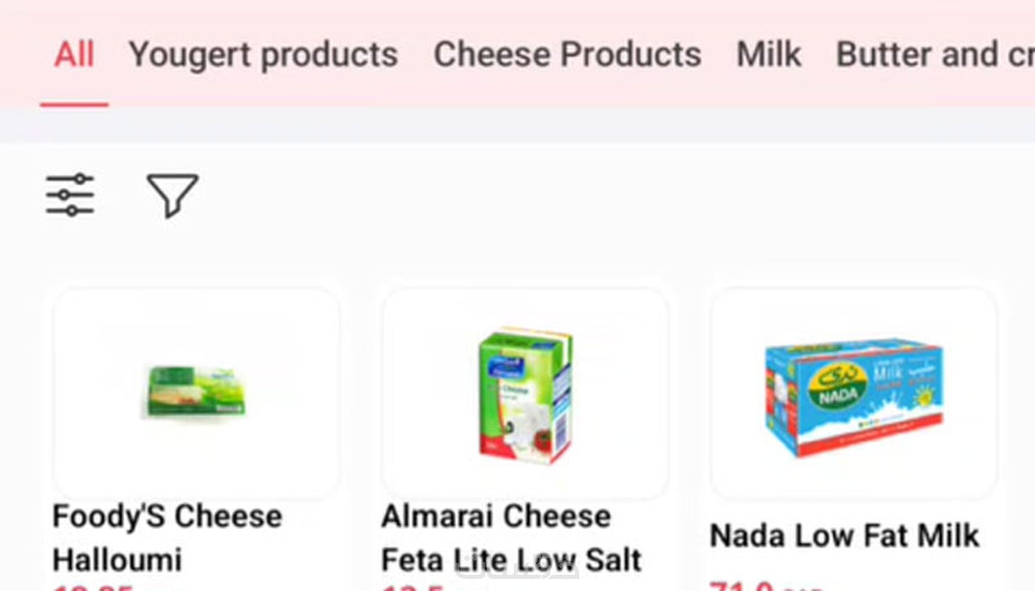Image resolution: width=1035 pixels, height=591 pixels.
Task: Select the All category tab
Action: [x=74, y=55]
